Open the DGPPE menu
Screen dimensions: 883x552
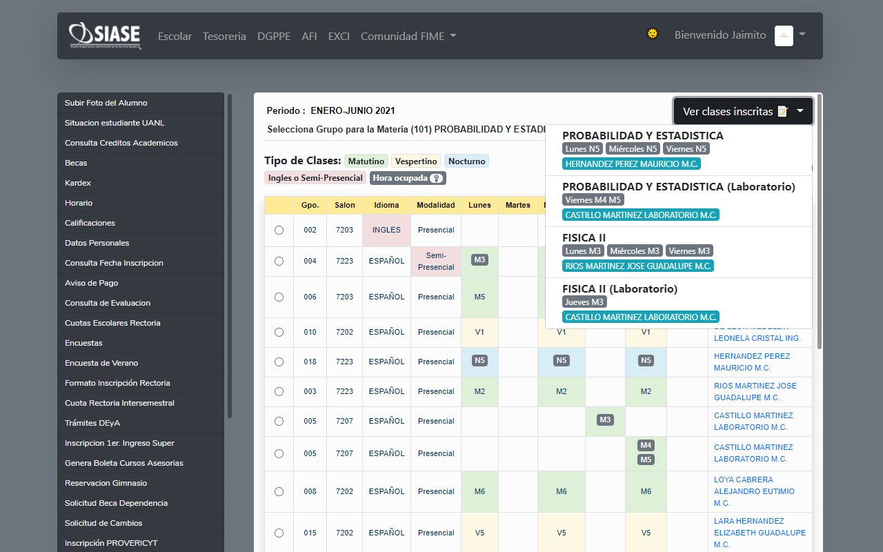pos(274,36)
